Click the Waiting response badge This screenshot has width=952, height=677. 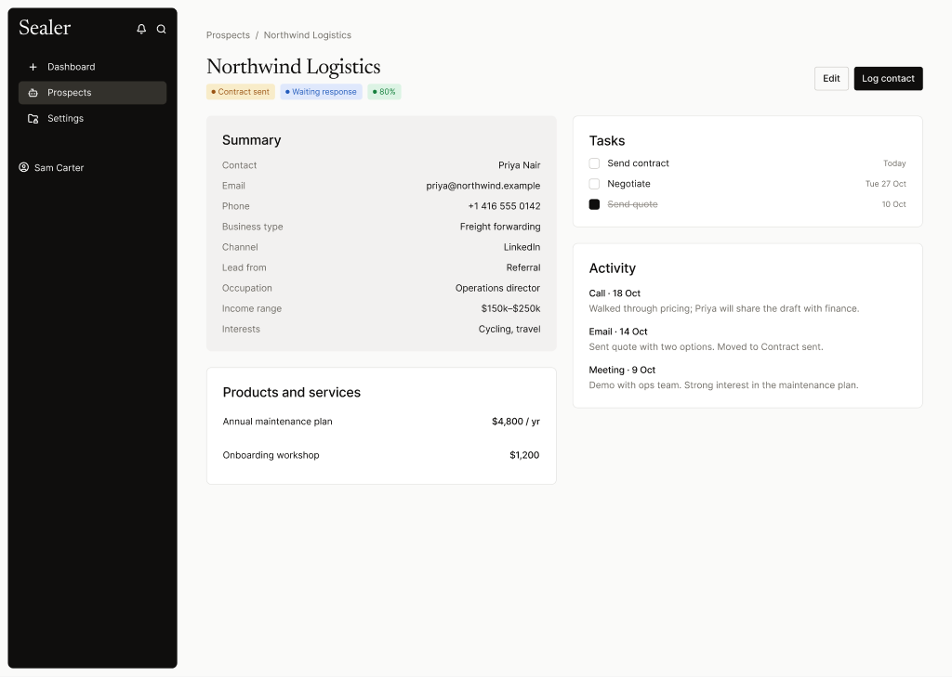coord(321,92)
